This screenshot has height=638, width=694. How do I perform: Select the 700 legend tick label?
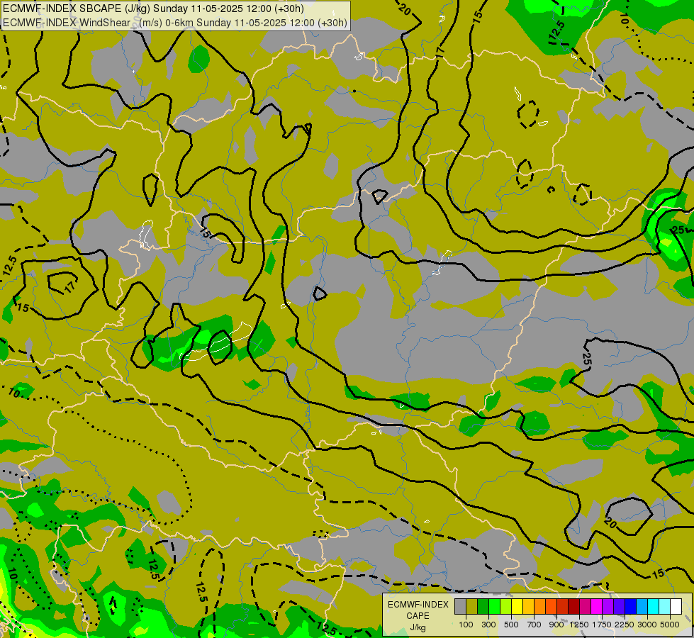click(535, 625)
